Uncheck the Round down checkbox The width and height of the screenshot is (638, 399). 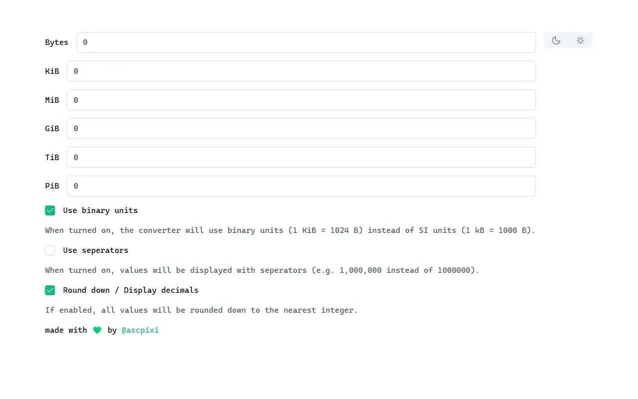click(x=50, y=290)
